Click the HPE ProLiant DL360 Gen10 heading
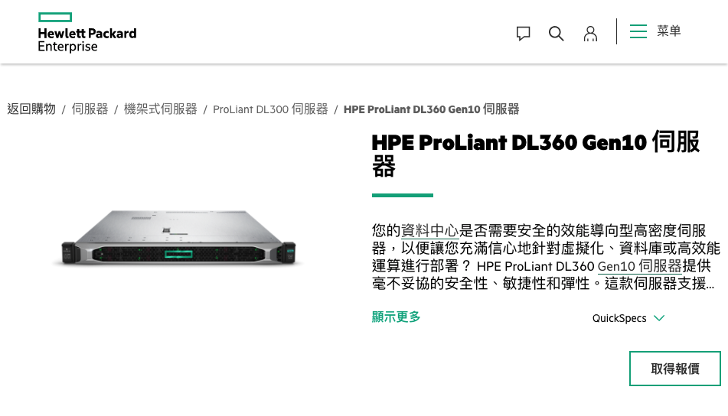This screenshot has width=728, height=416. click(536, 154)
